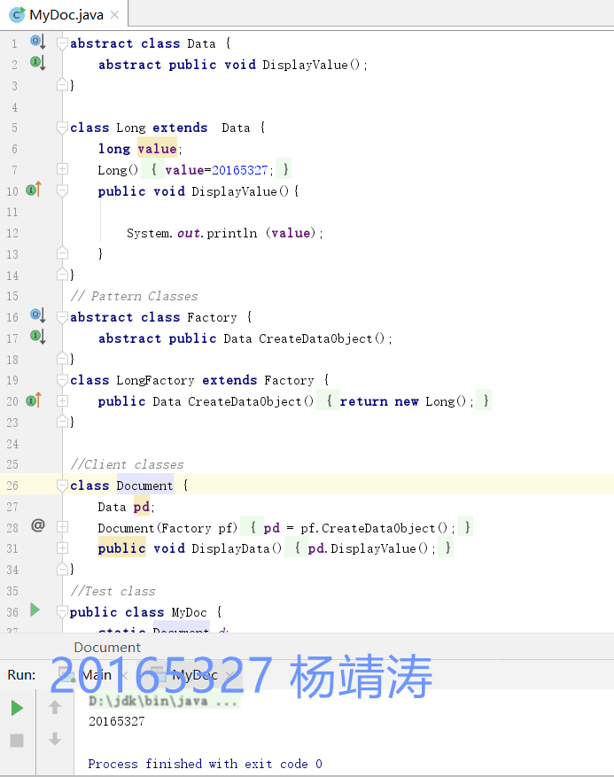Click 'extends' keyword on line 5
The image size is (614, 777).
click(x=180, y=128)
